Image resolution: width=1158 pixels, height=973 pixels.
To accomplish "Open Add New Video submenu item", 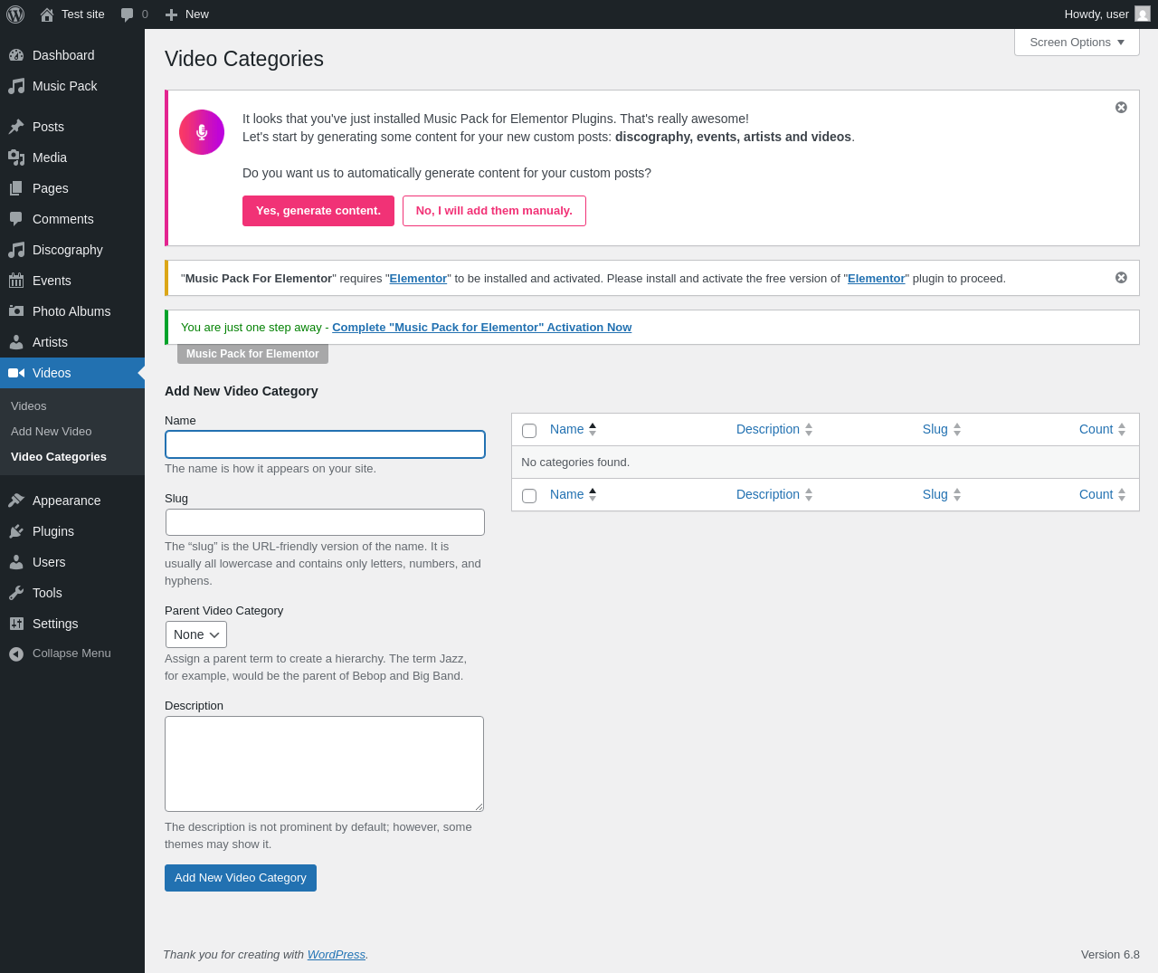I will pyautogui.click(x=52, y=432).
